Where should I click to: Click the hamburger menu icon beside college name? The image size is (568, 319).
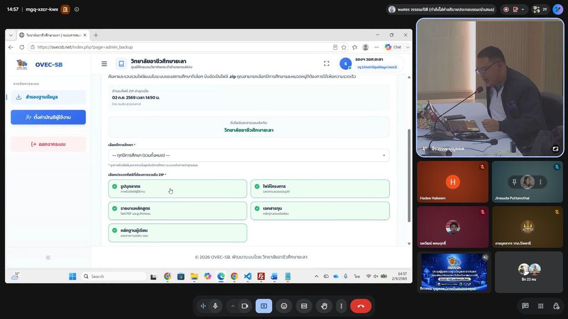tap(104, 64)
